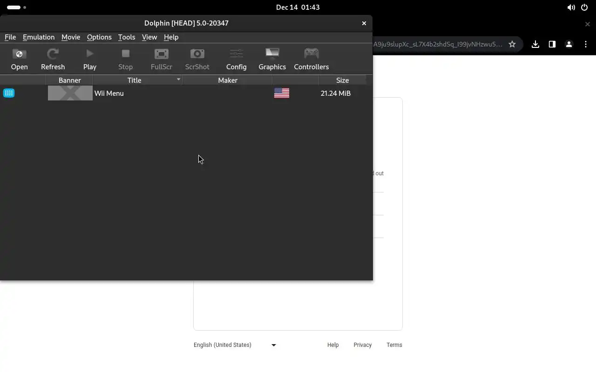Click the missing banner thumbnail of Wii Menu
Viewport: 596px width, 372px height.
point(70,93)
